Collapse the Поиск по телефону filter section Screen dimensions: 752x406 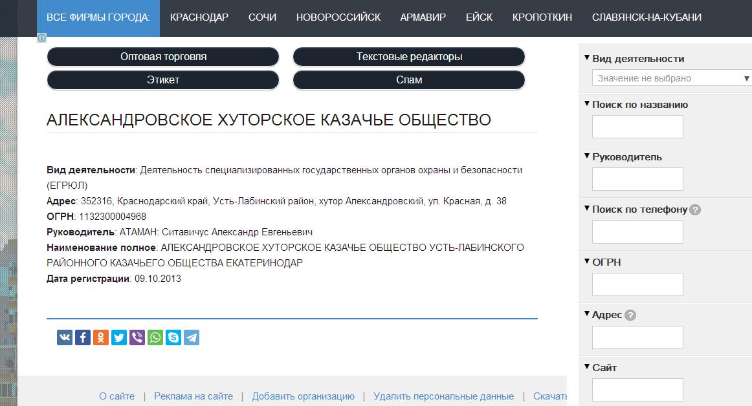pos(586,208)
